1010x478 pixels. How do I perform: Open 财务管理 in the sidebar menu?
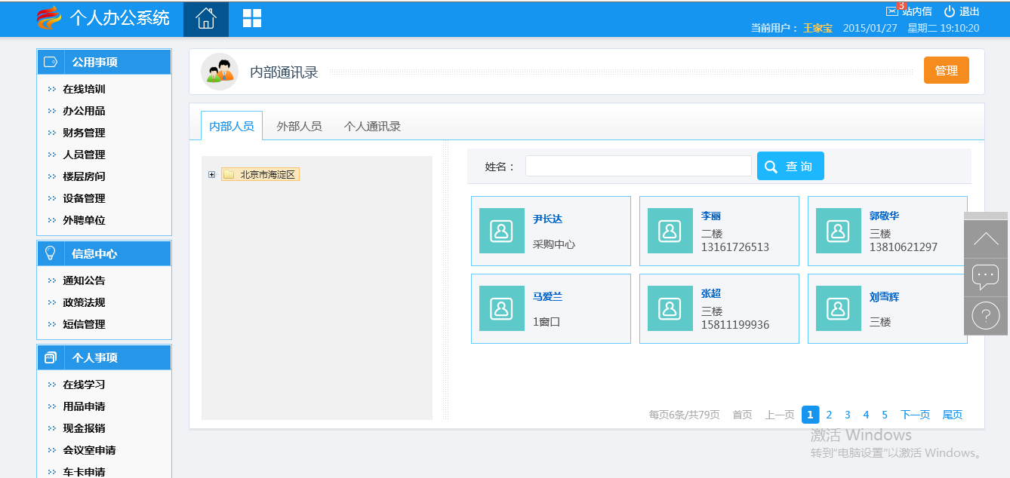point(84,133)
